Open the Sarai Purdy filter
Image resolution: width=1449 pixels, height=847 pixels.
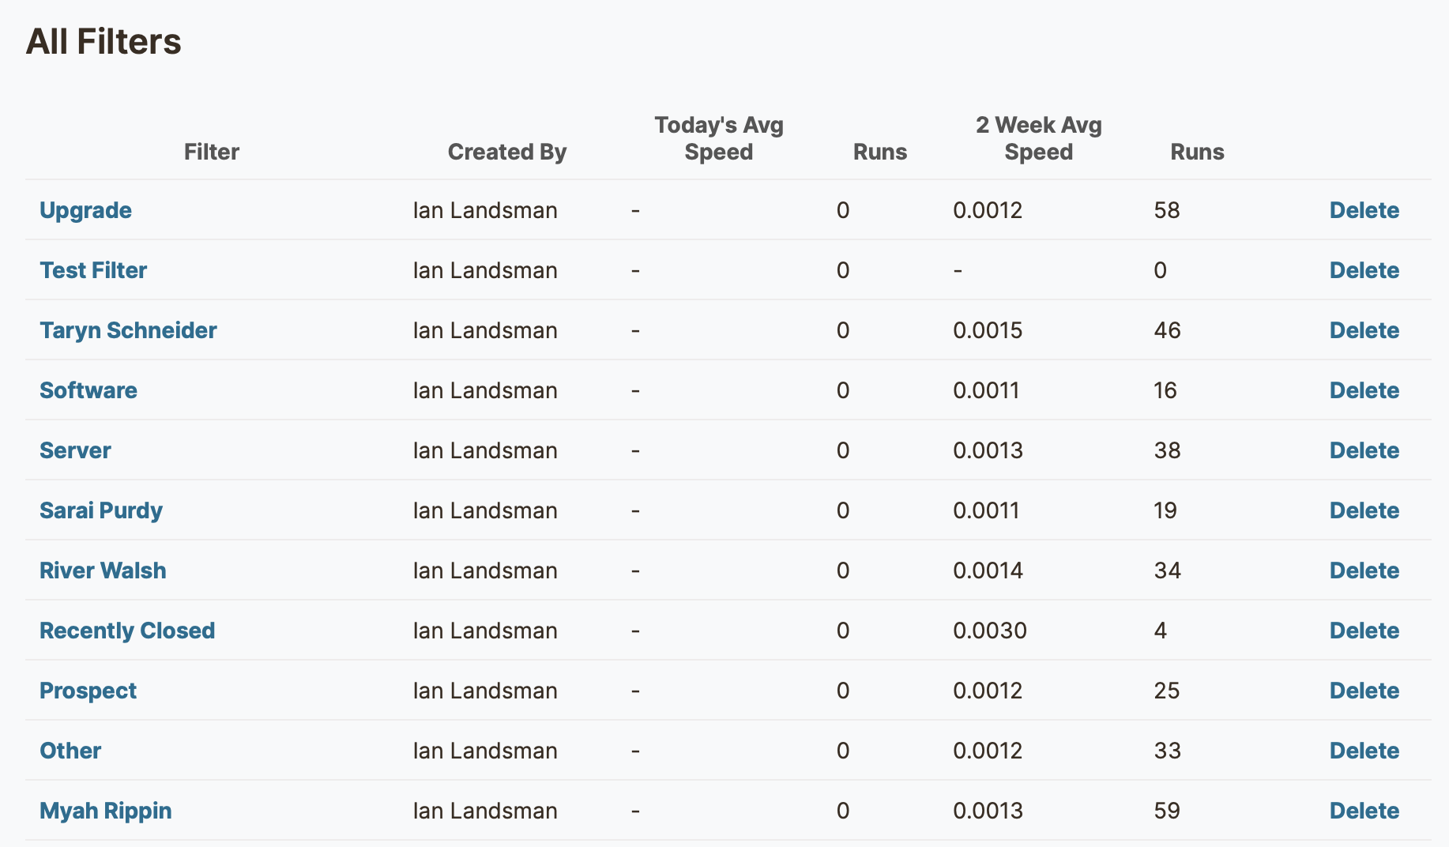pos(101,510)
